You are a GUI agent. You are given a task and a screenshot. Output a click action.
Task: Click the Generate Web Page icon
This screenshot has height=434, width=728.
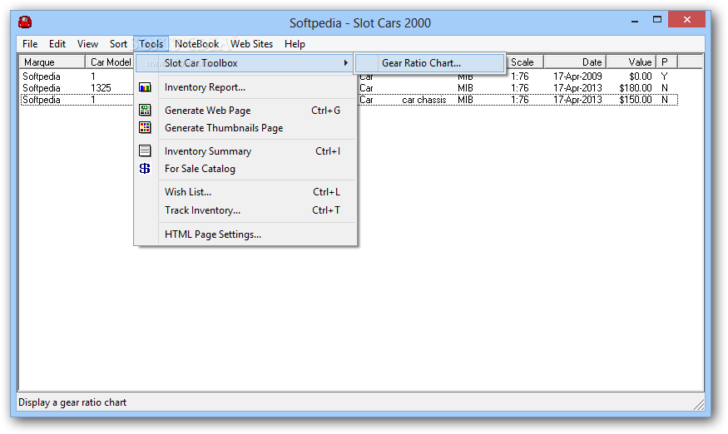(145, 110)
